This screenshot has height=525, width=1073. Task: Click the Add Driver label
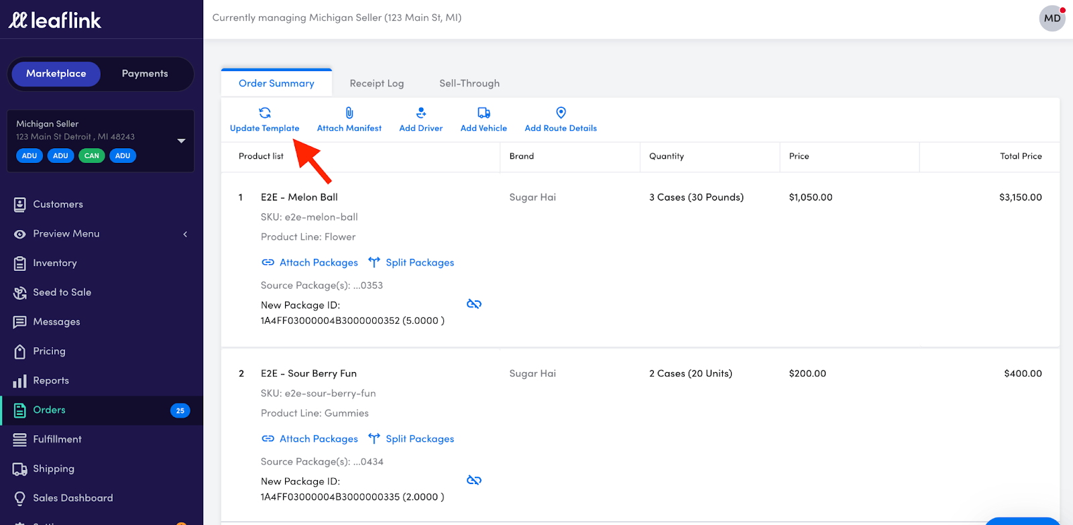[421, 128]
